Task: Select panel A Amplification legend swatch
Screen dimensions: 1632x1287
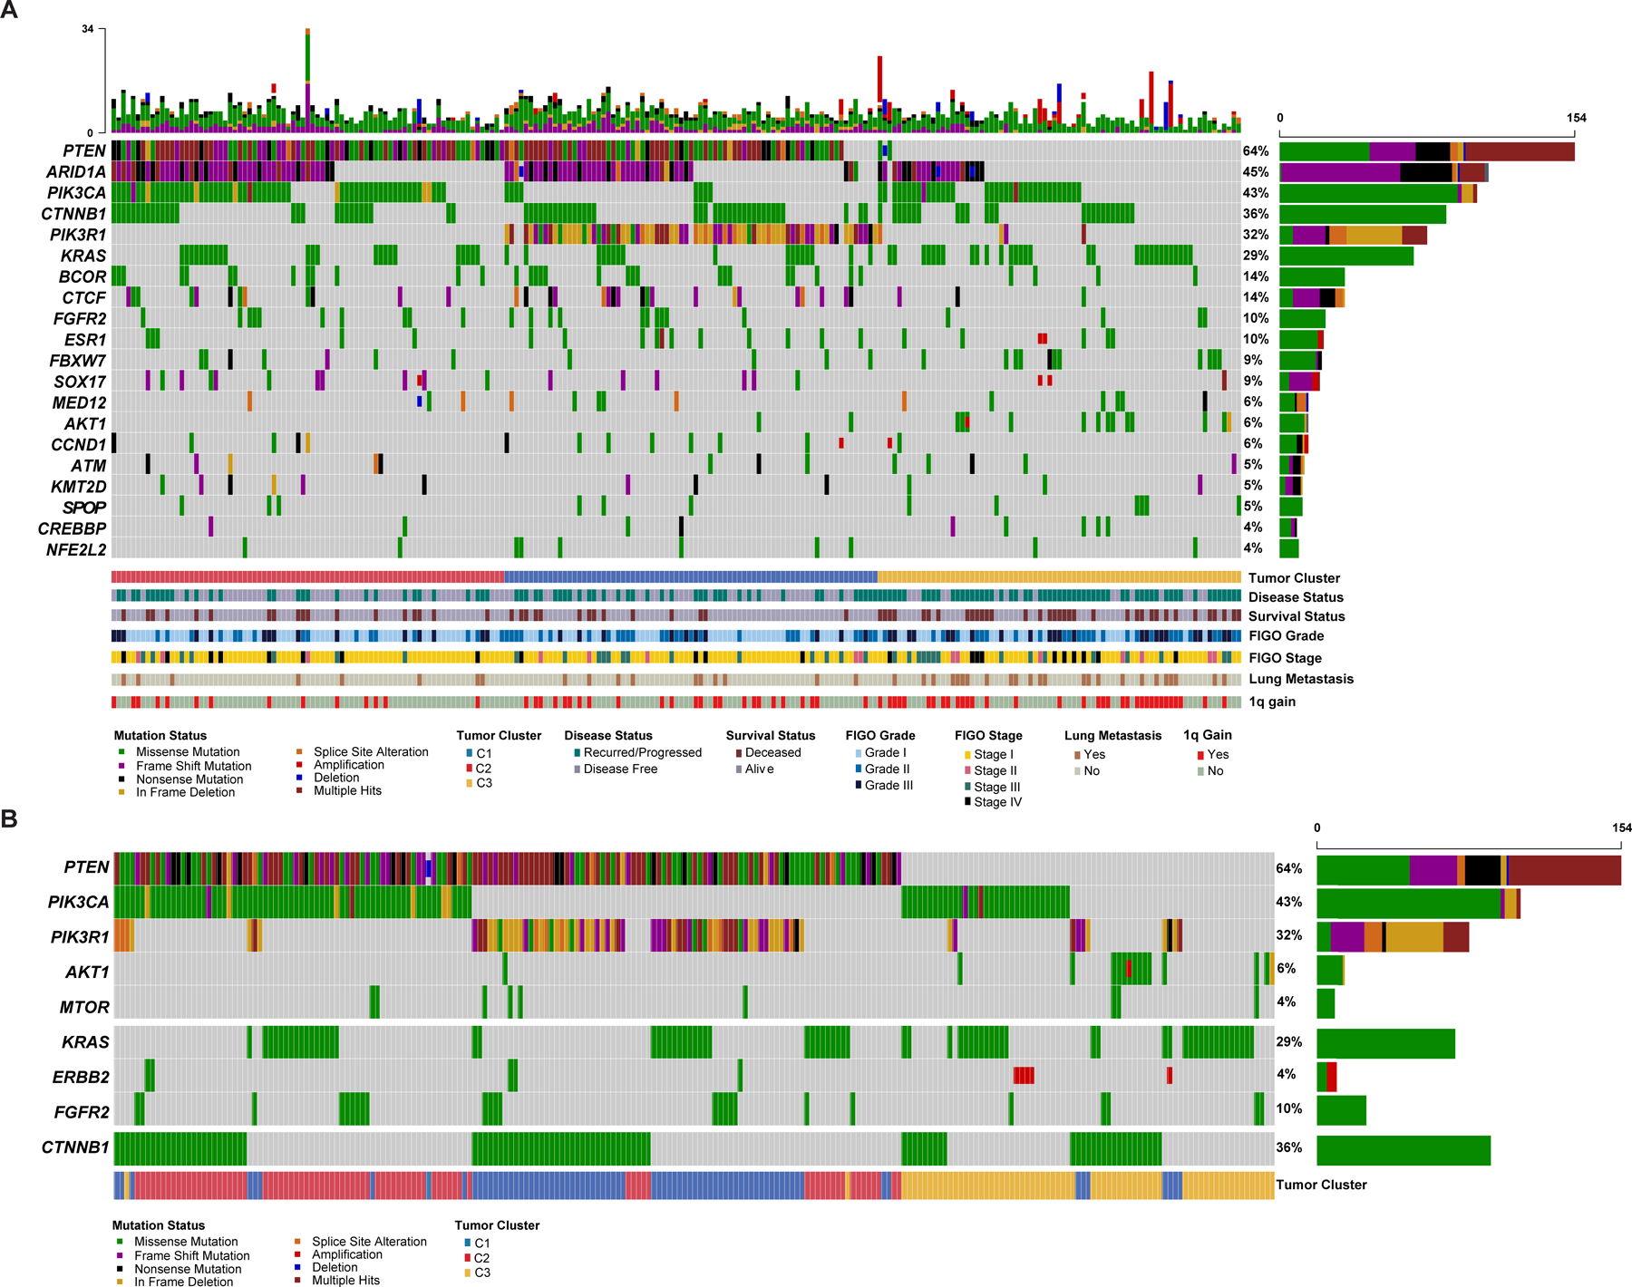Action: [298, 765]
